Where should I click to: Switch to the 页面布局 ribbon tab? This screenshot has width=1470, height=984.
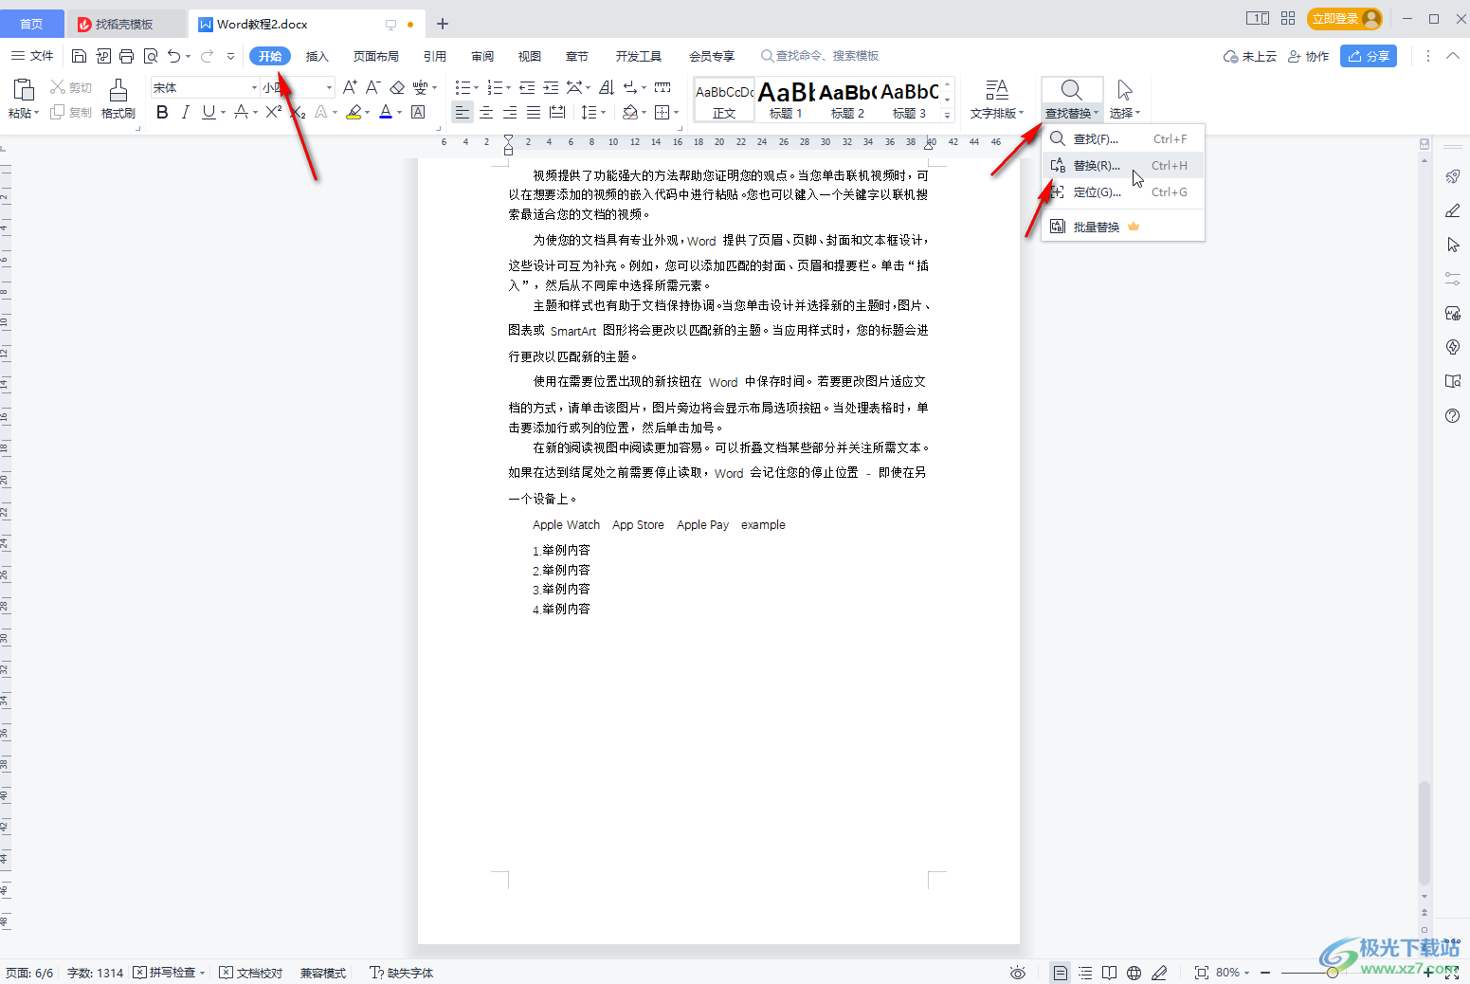(x=376, y=56)
